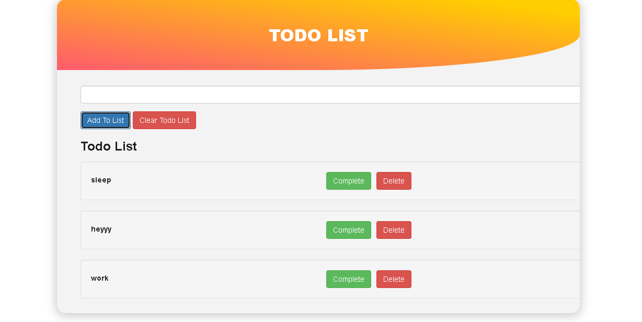This screenshot has width=642, height=322.
Task: Click the Add To List button
Action: click(x=106, y=120)
